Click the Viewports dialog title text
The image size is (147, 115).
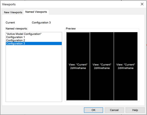9,4
